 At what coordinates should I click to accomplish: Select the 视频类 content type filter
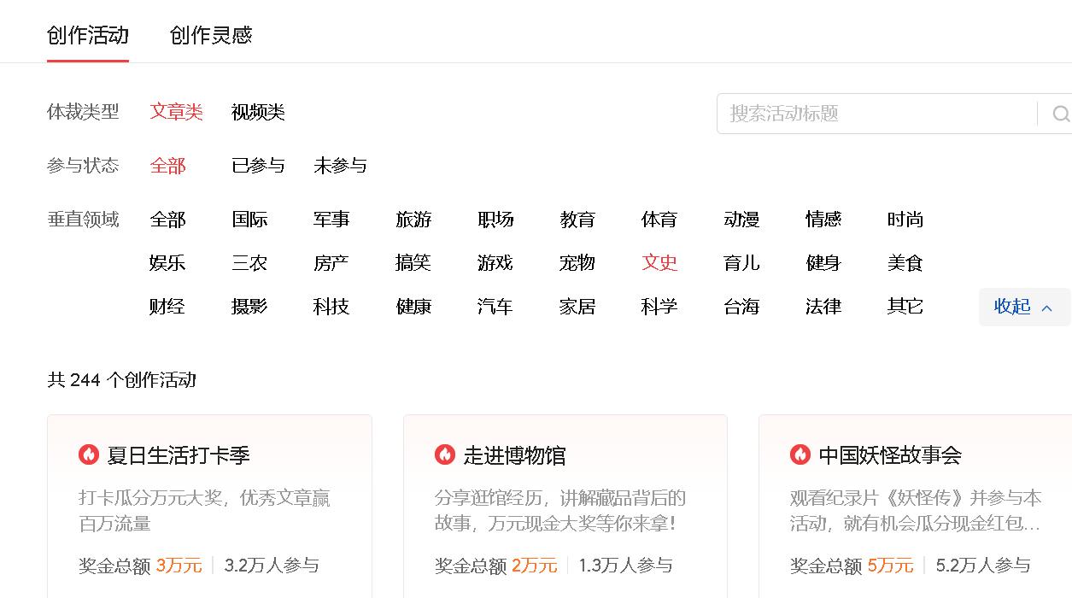[x=257, y=112]
